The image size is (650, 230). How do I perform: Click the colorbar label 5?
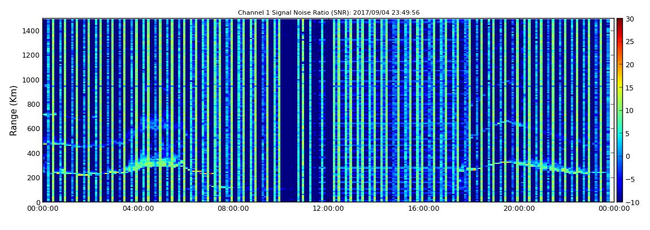pos(627,133)
